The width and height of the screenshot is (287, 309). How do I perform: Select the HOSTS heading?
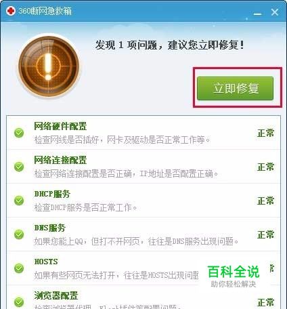click(x=46, y=262)
